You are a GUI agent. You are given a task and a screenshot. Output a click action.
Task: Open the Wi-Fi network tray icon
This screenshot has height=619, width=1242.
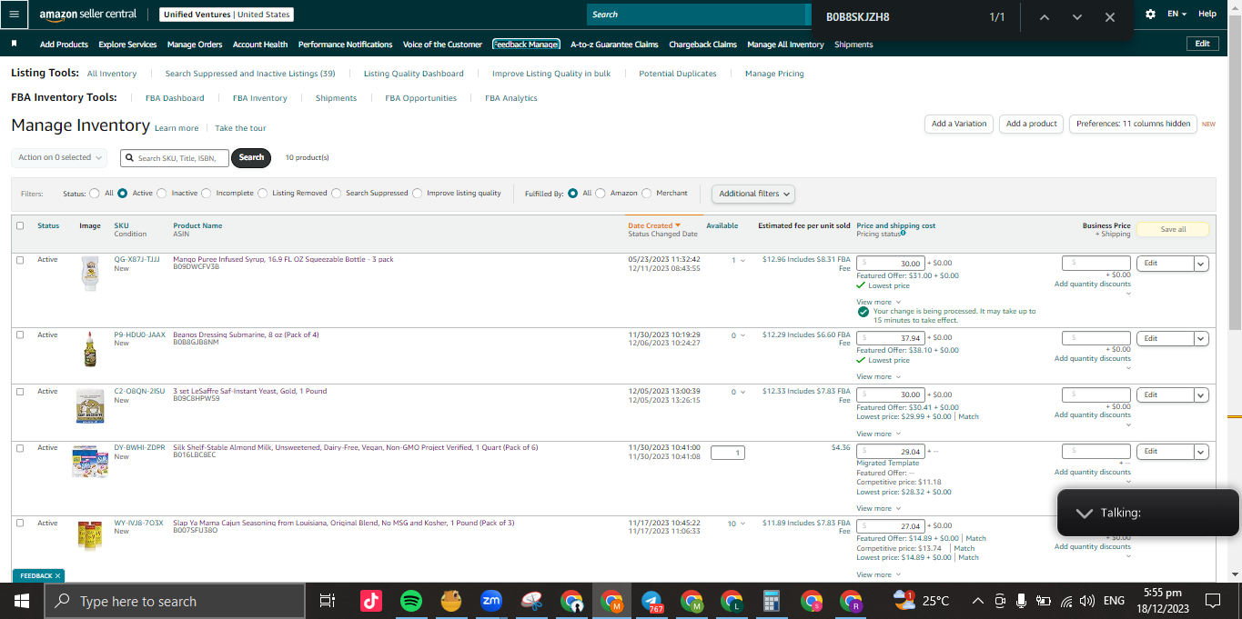pos(1065,601)
